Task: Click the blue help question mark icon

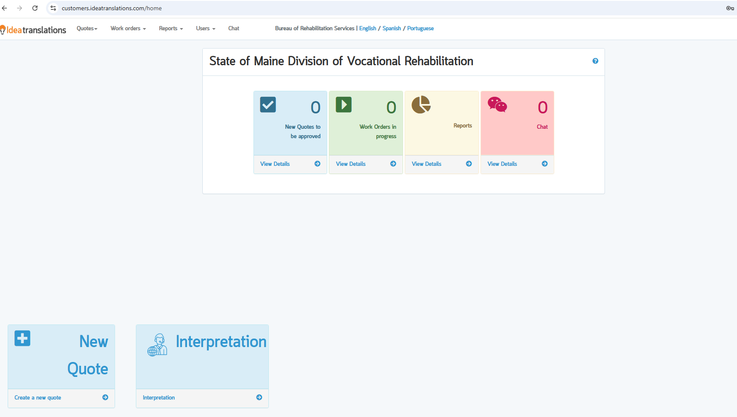Action: tap(595, 61)
